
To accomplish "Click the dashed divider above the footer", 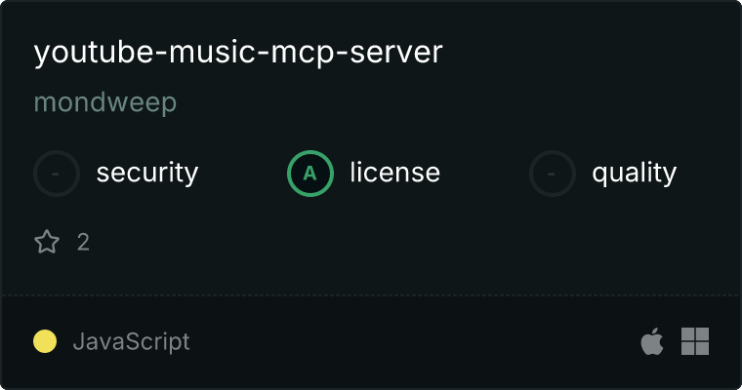I will tap(371, 295).
